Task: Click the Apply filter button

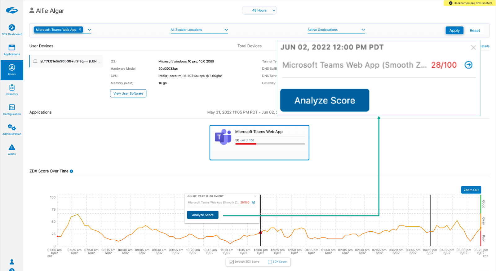Action: [454, 30]
